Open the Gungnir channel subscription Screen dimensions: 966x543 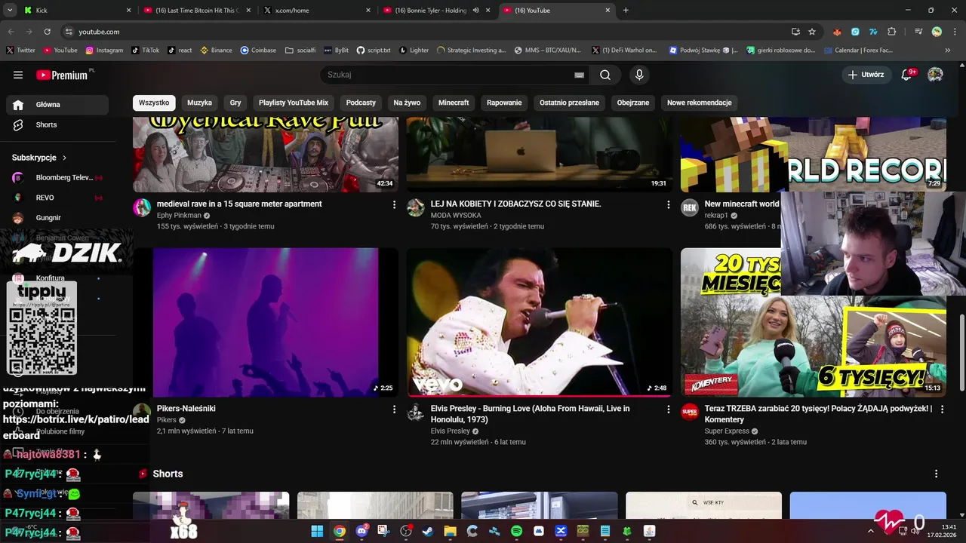click(x=57, y=218)
